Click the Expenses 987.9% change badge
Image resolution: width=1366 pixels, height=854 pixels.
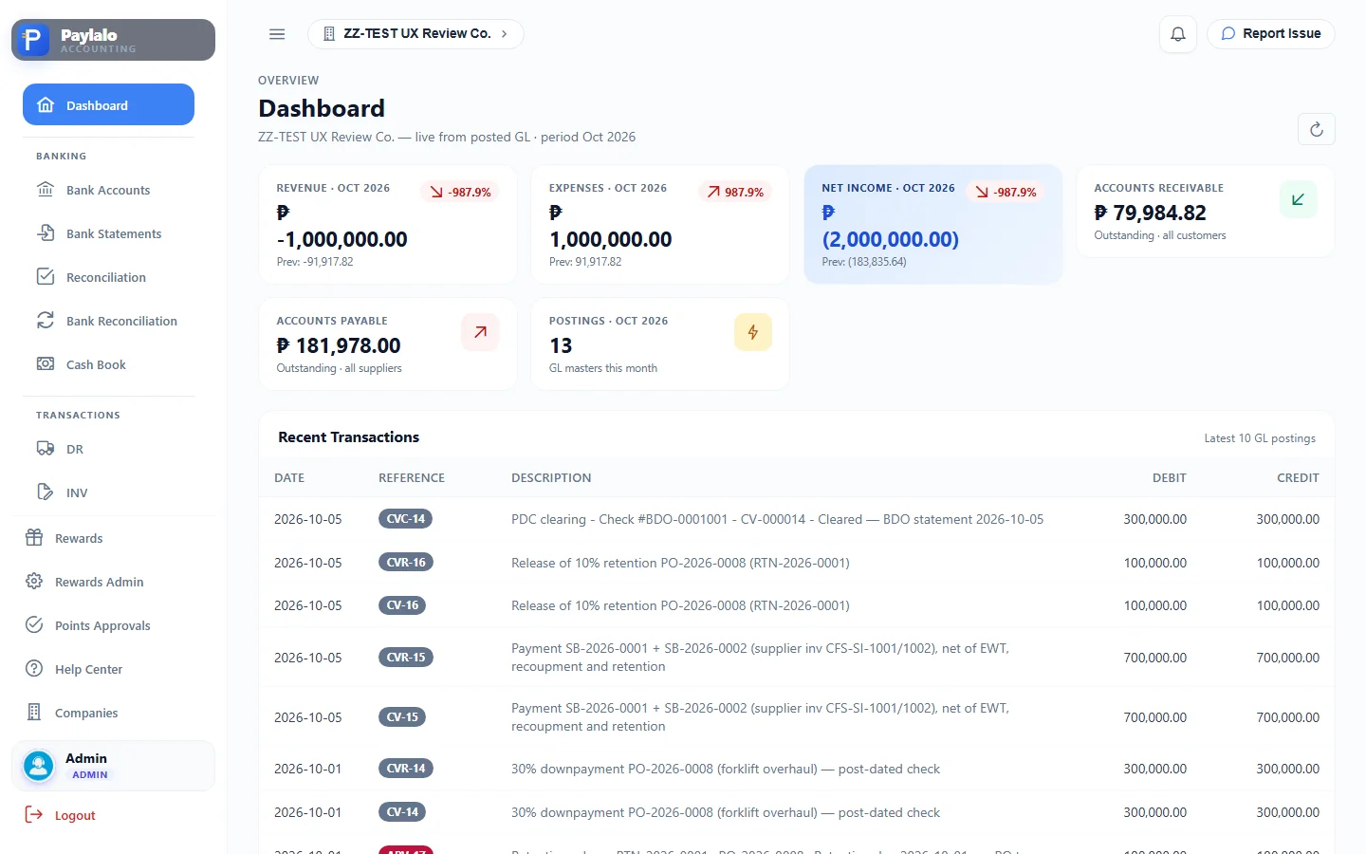tap(735, 192)
